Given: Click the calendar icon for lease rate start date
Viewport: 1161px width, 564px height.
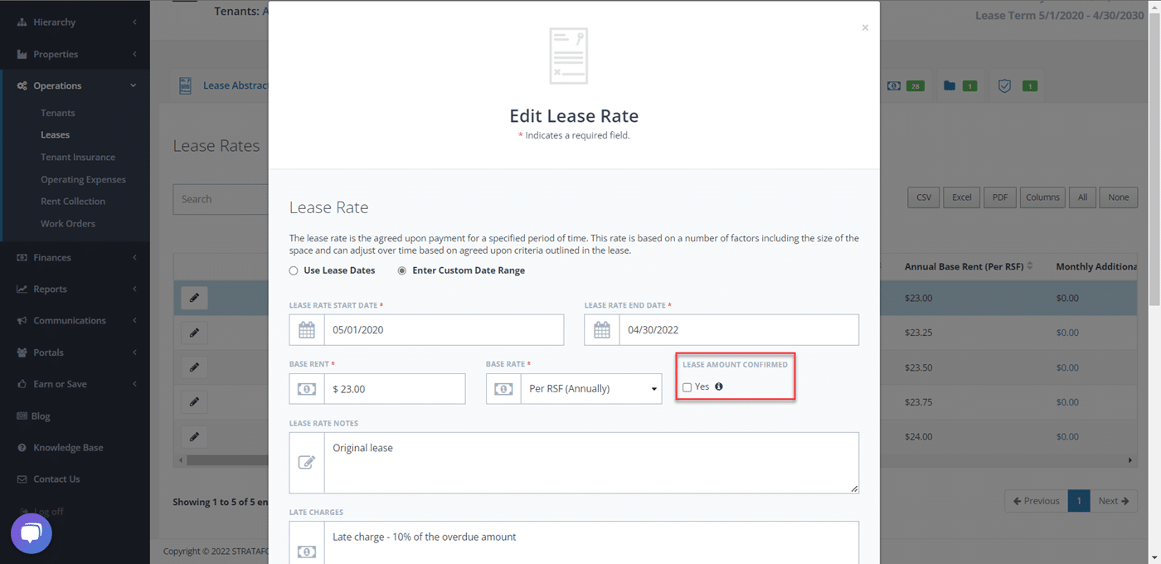Looking at the screenshot, I should tap(307, 330).
